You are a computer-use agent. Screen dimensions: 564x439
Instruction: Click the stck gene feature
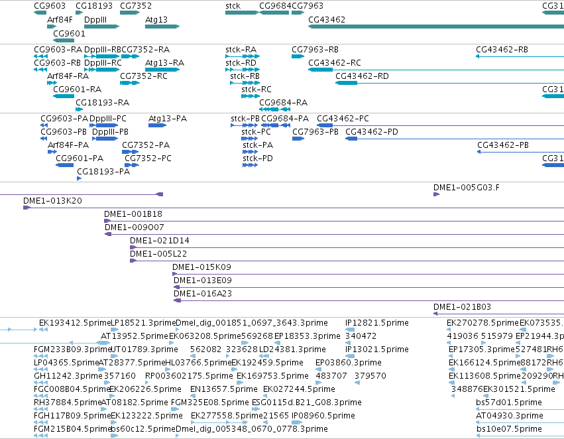(x=242, y=13)
